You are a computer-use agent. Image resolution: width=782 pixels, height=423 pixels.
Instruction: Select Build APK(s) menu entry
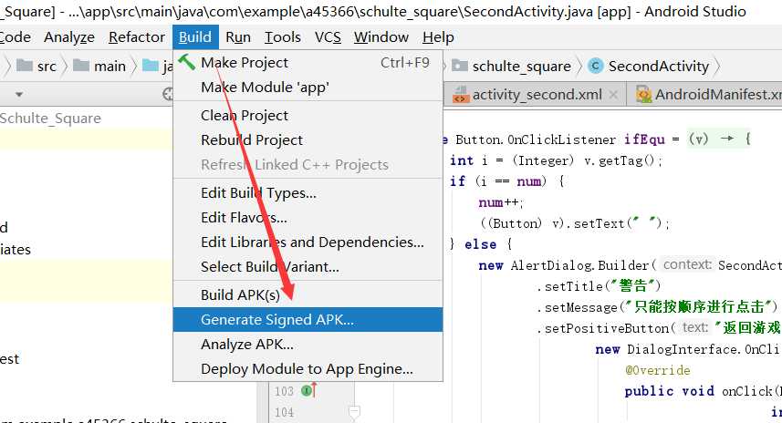point(240,295)
